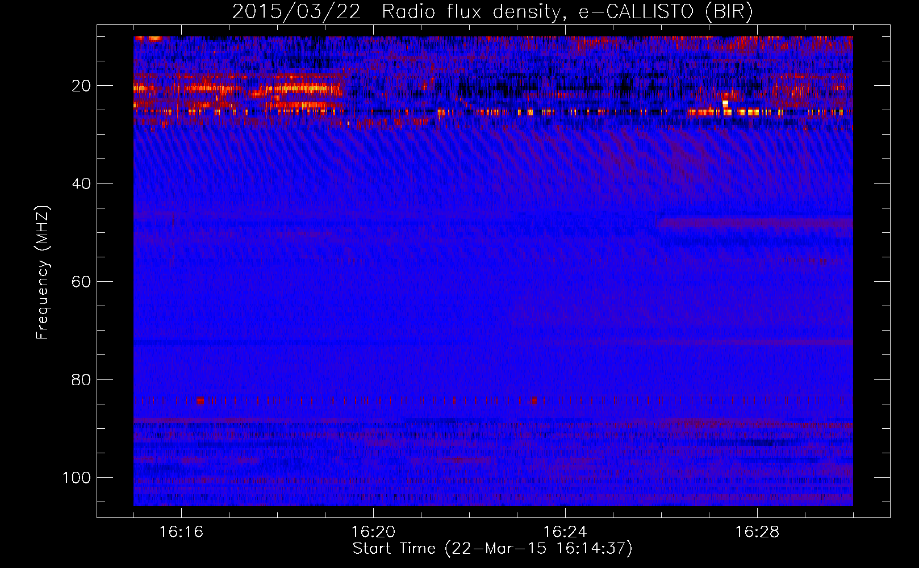
Task: Click the "Start Time (22-Mar-15 16:14:37)" label
Action: [492, 549]
